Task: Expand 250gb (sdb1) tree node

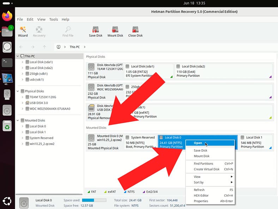Action: click(x=22, y=74)
